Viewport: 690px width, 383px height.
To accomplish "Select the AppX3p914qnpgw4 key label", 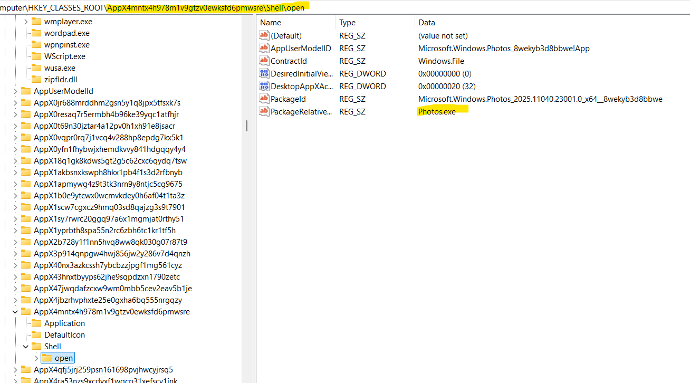I will point(112,254).
